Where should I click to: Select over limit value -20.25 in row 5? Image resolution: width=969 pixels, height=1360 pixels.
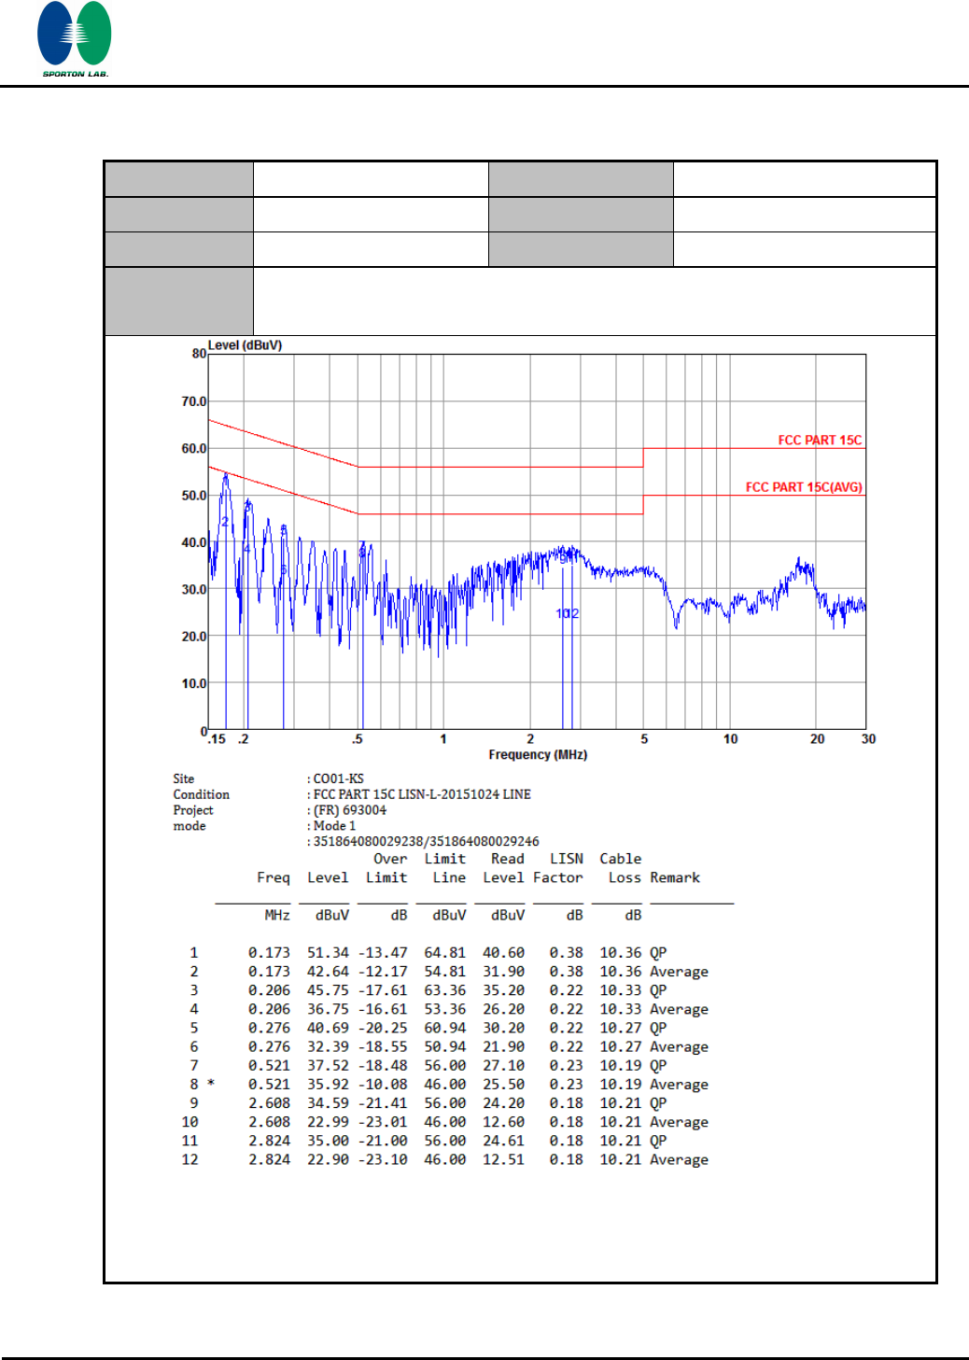[383, 1028]
